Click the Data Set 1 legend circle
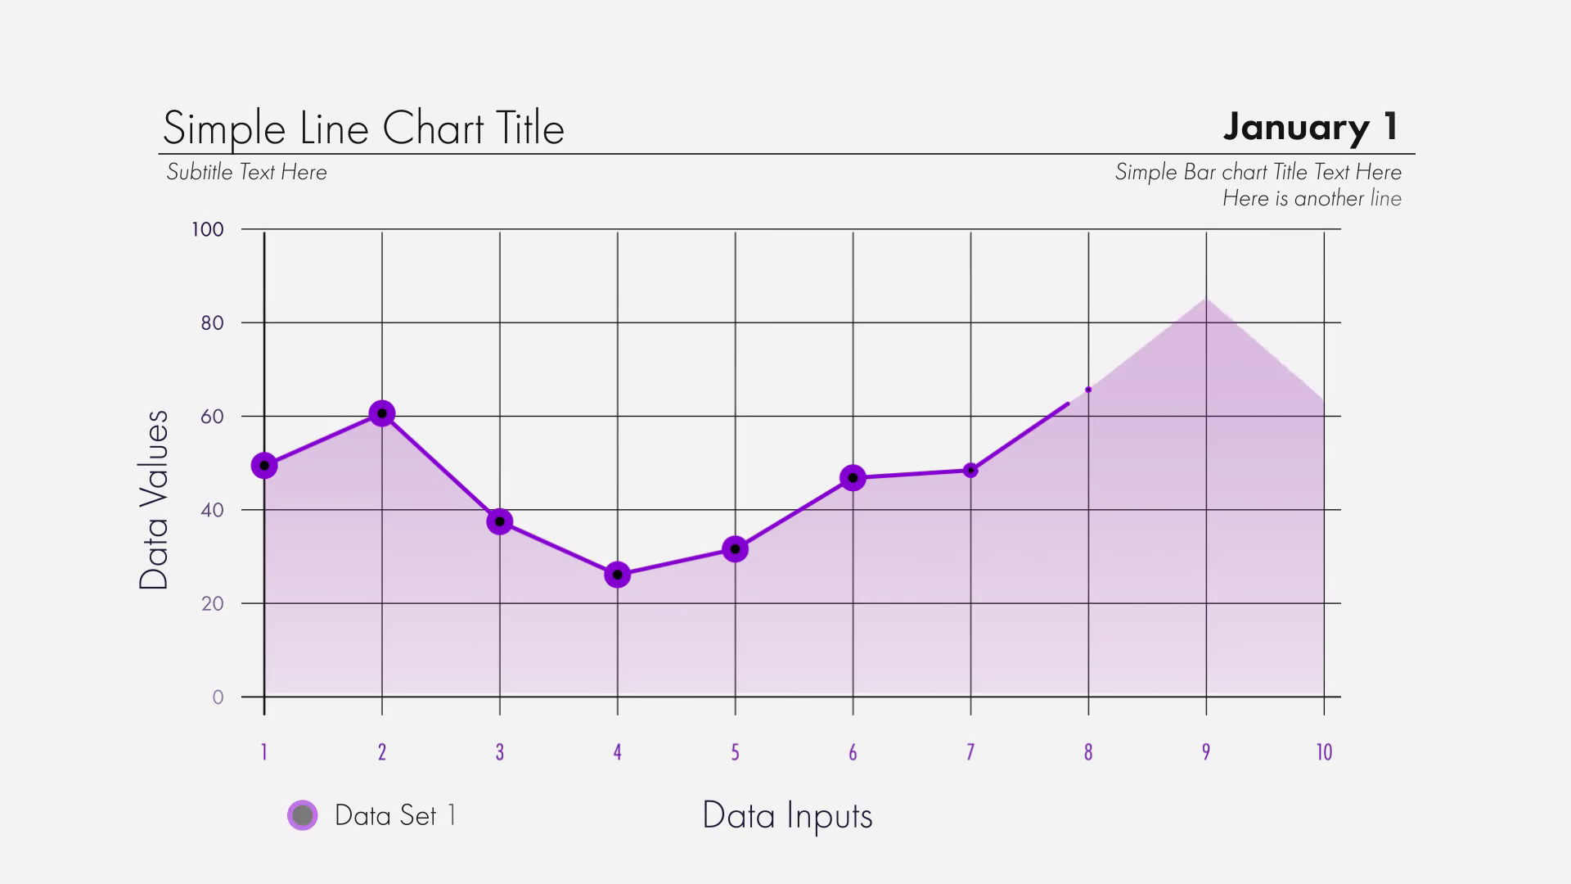This screenshot has width=1571, height=884. tap(302, 815)
